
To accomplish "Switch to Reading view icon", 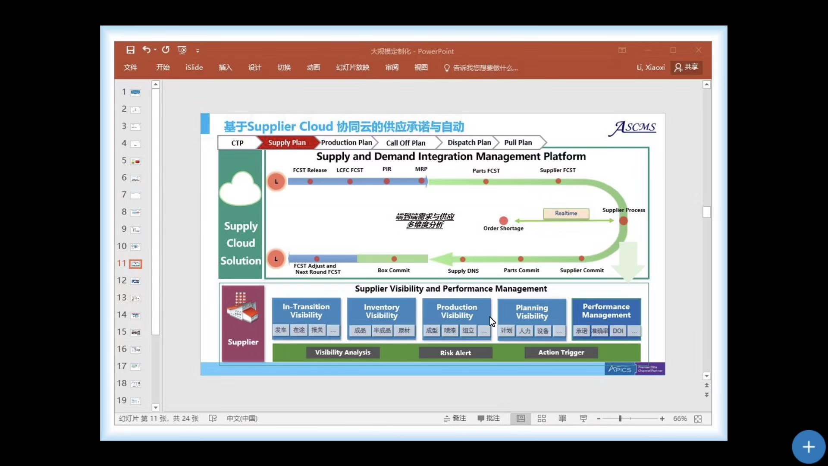I will point(562,419).
